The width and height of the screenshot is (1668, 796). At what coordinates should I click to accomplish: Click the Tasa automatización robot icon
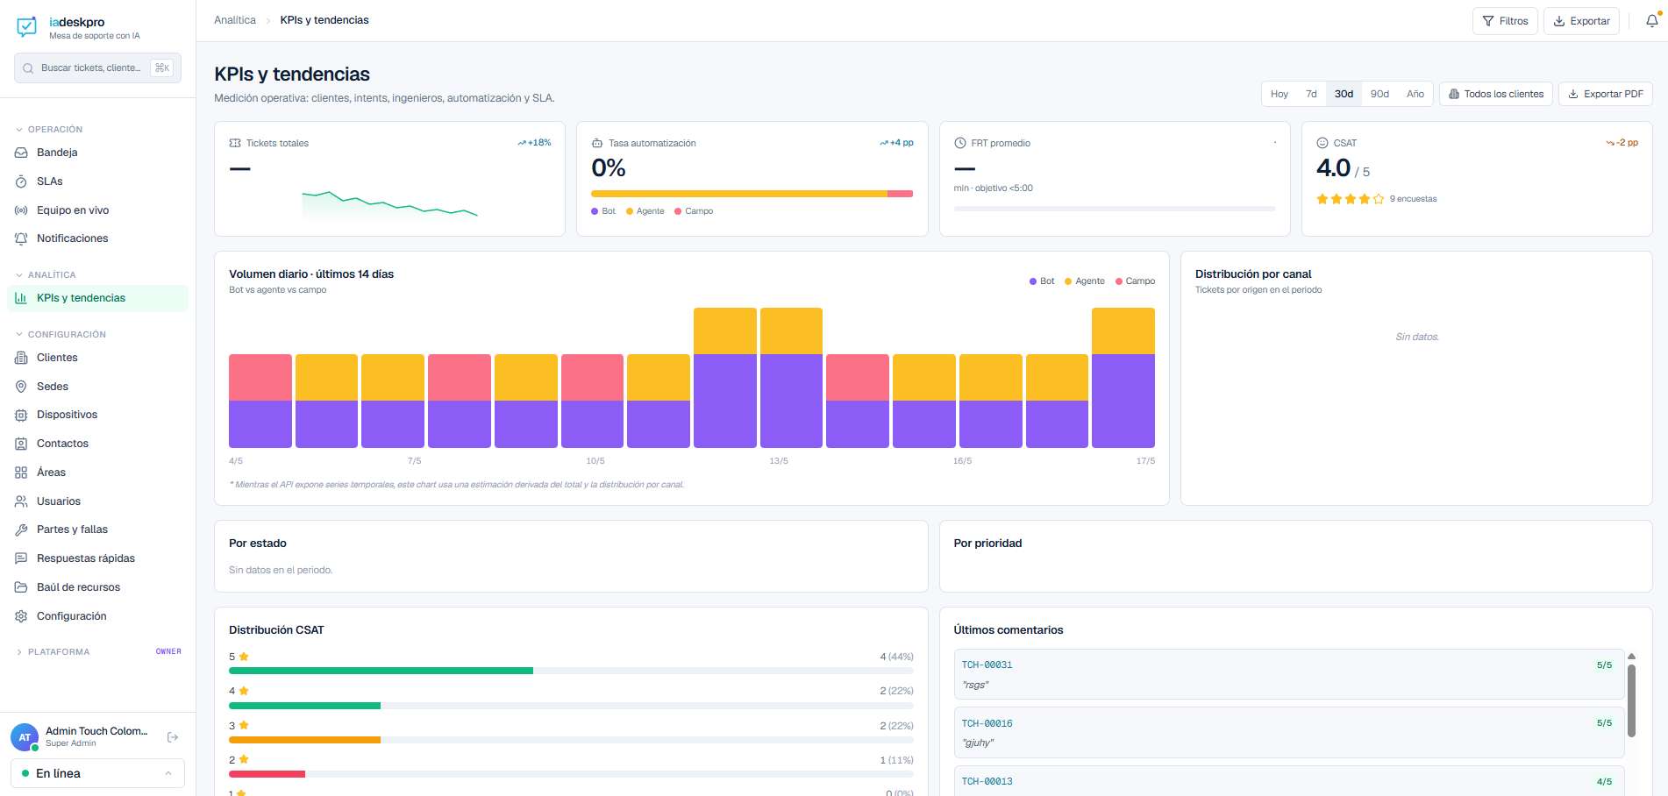(597, 143)
